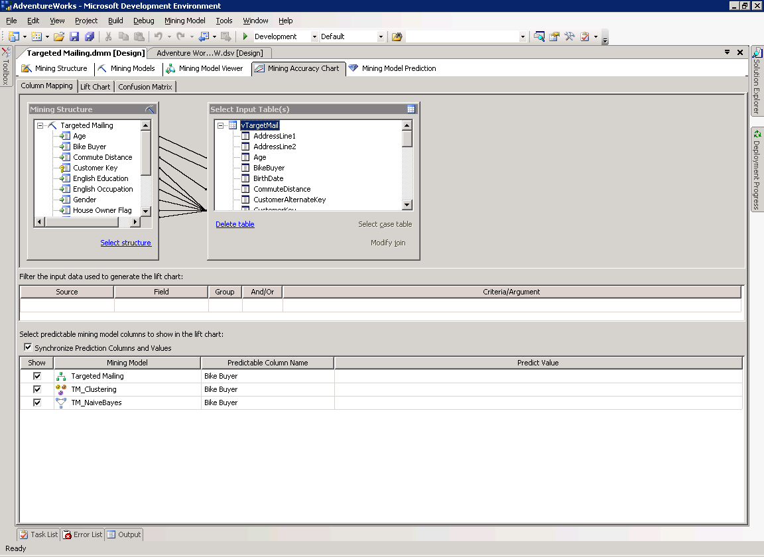Uncheck Show for TM_Clustering model
This screenshot has width=764, height=557.
pos(37,389)
